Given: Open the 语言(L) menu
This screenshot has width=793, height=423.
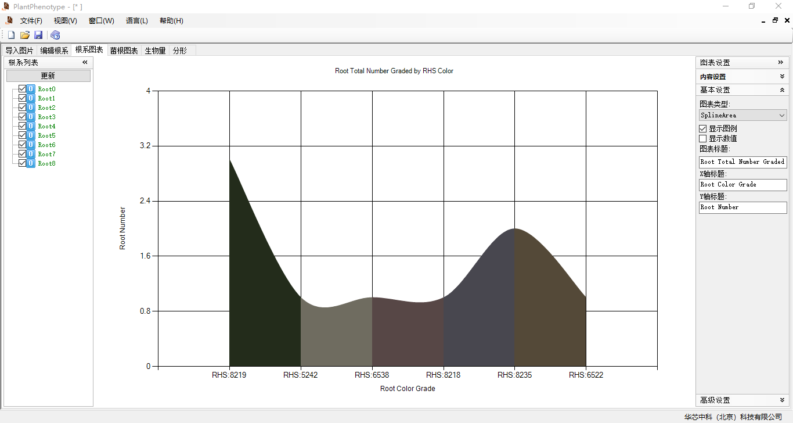Looking at the screenshot, I should (136, 21).
